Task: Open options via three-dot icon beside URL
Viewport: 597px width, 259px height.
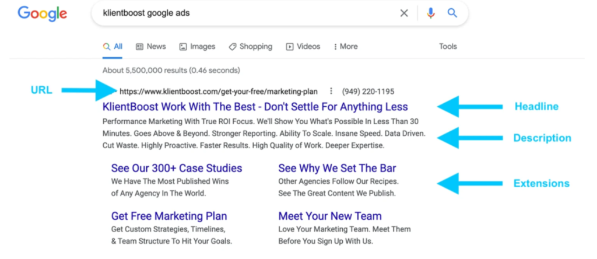Action: [331, 92]
